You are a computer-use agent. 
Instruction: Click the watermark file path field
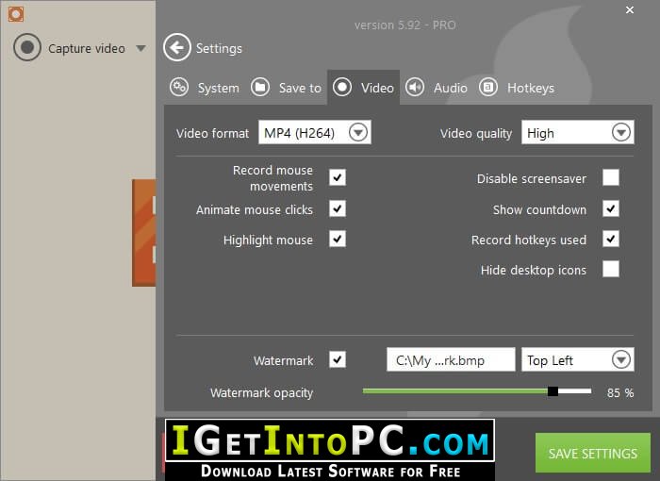pyautogui.click(x=452, y=360)
